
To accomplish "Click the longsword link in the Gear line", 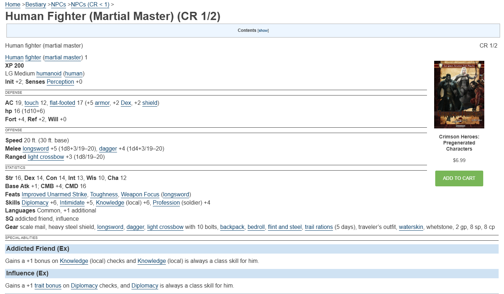I will [110, 227].
